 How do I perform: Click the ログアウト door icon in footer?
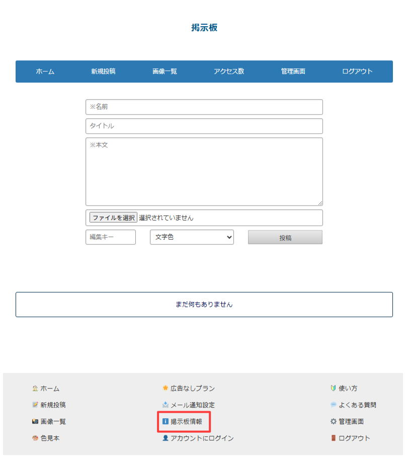(333, 438)
